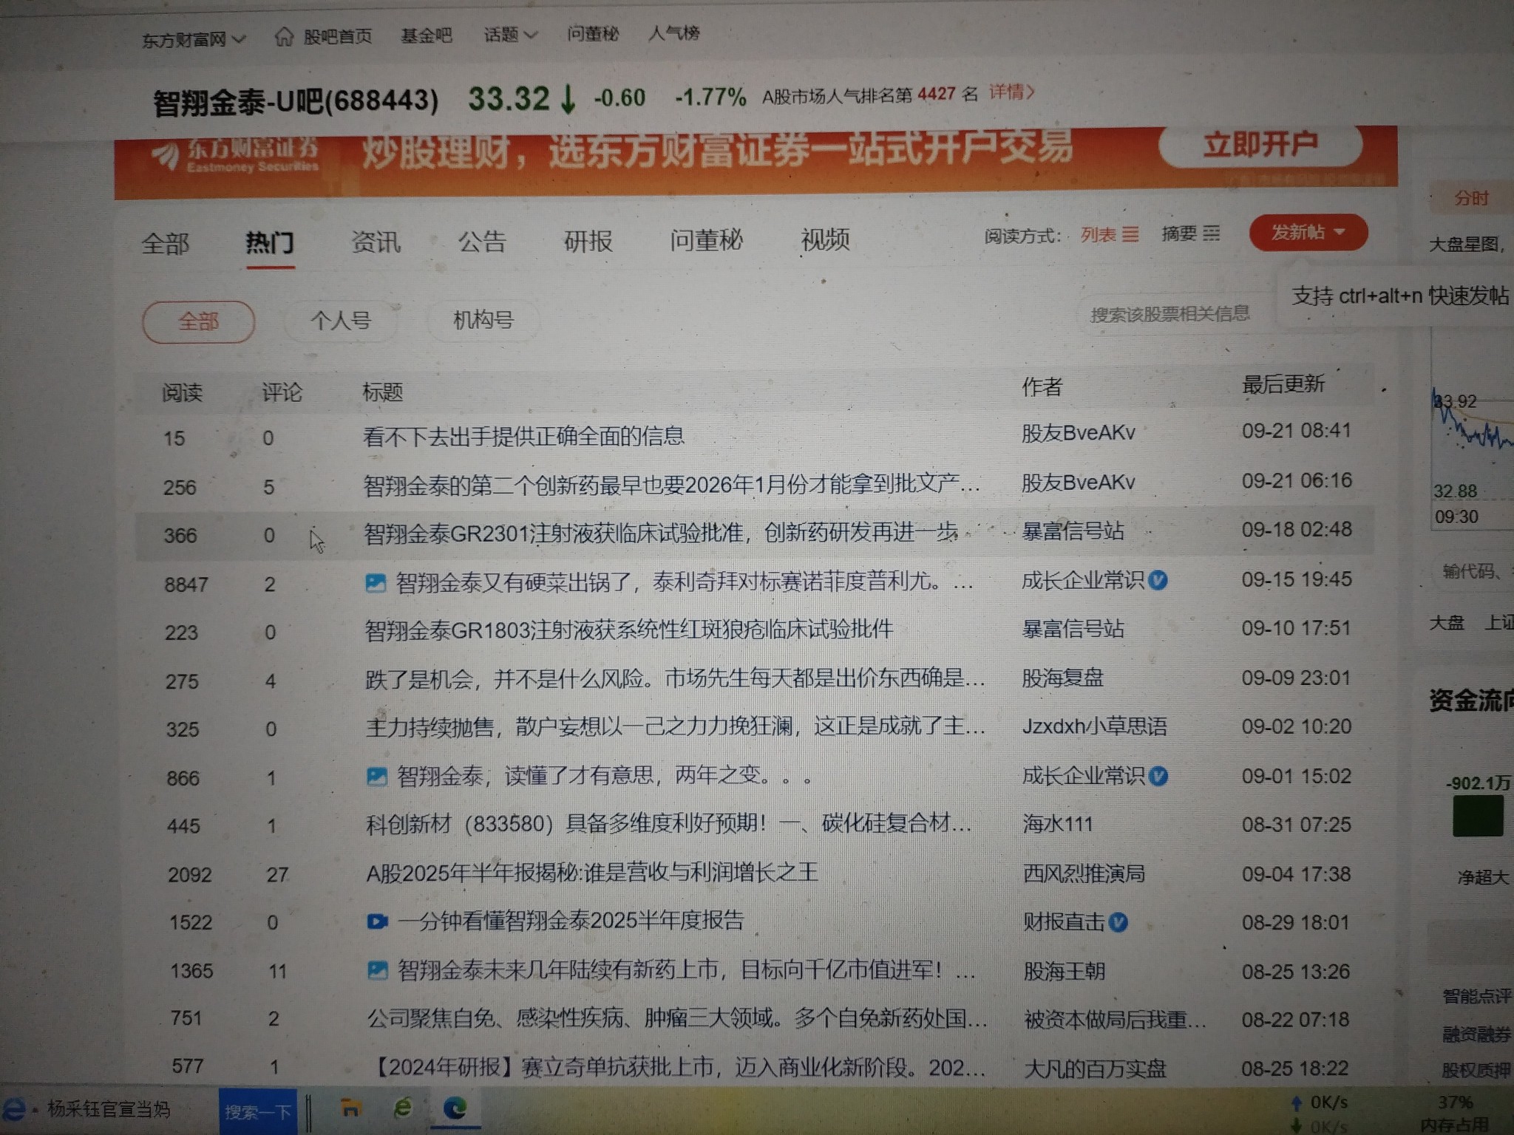Viewport: 1514px width, 1135px height.
Task: Click image icon beside 读懂了才有意思 post
Action: tap(377, 776)
